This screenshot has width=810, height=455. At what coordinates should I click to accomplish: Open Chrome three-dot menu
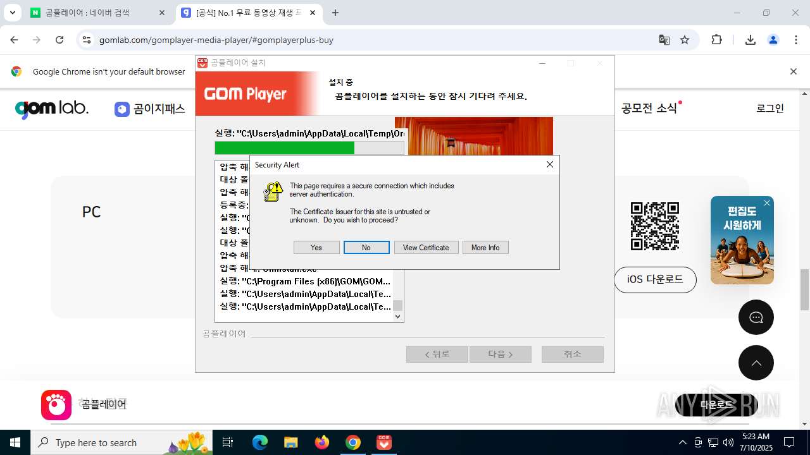click(x=796, y=40)
